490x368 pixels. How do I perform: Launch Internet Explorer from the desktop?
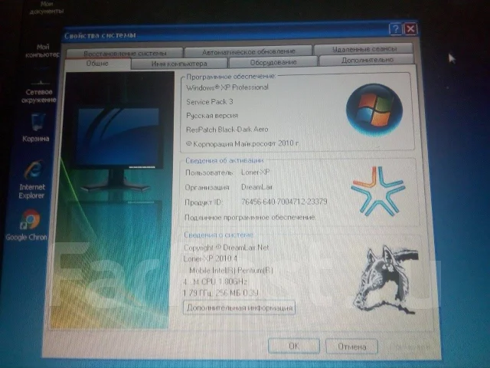pyautogui.click(x=32, y=180)
